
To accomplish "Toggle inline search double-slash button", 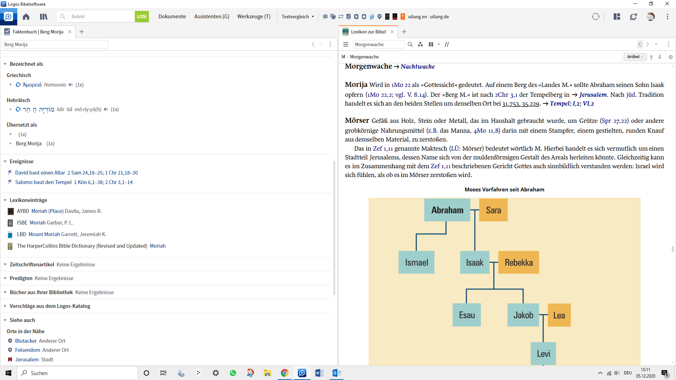I will (x=447, y=44).
